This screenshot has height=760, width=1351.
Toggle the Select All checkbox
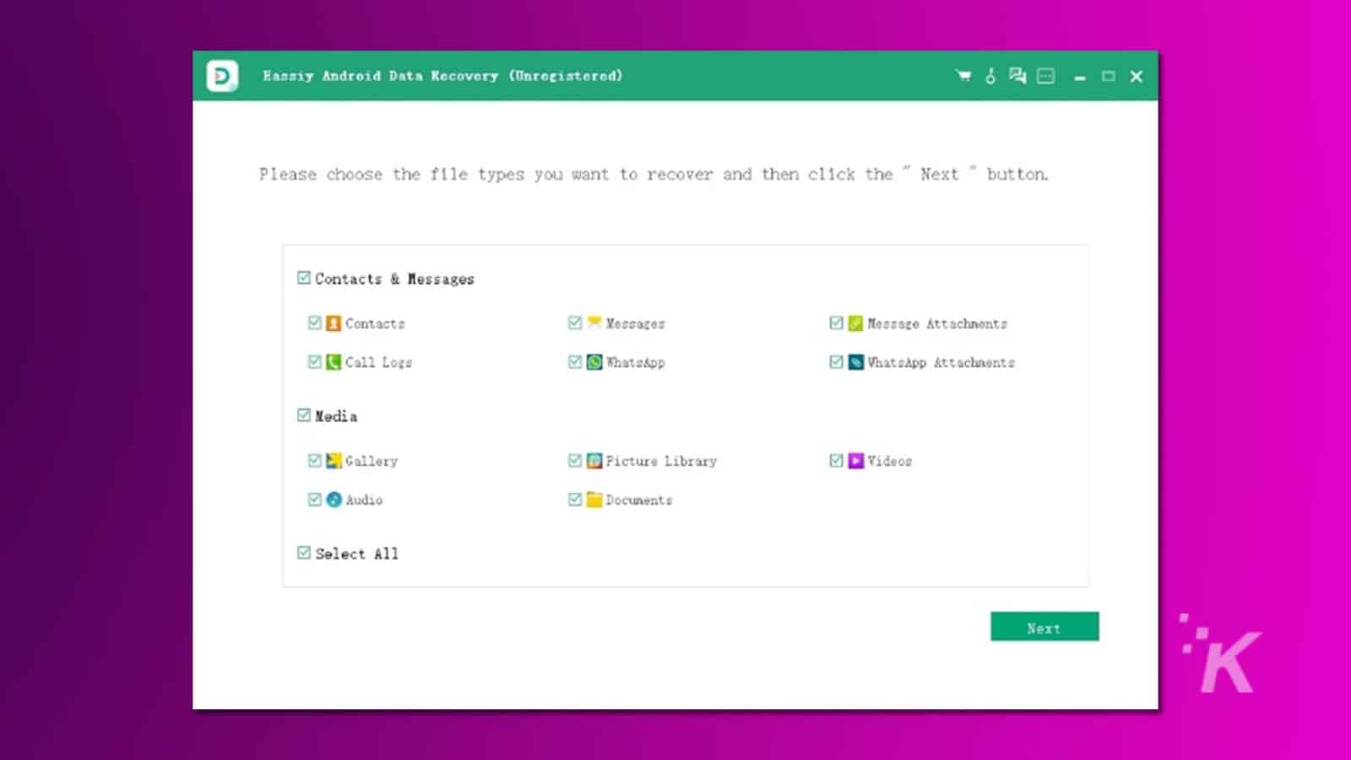pos(304,553)
